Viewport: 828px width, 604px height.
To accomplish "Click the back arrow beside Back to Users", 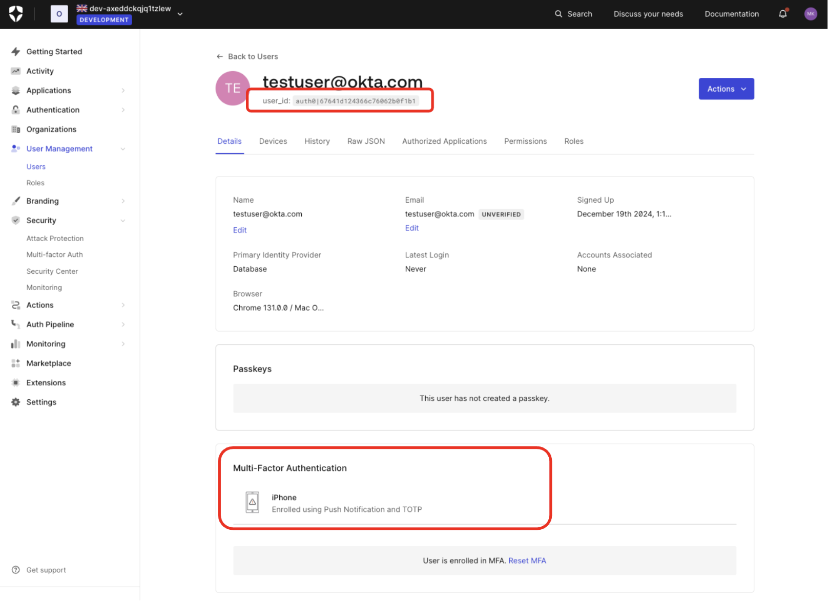I will (x=220, y=57).
